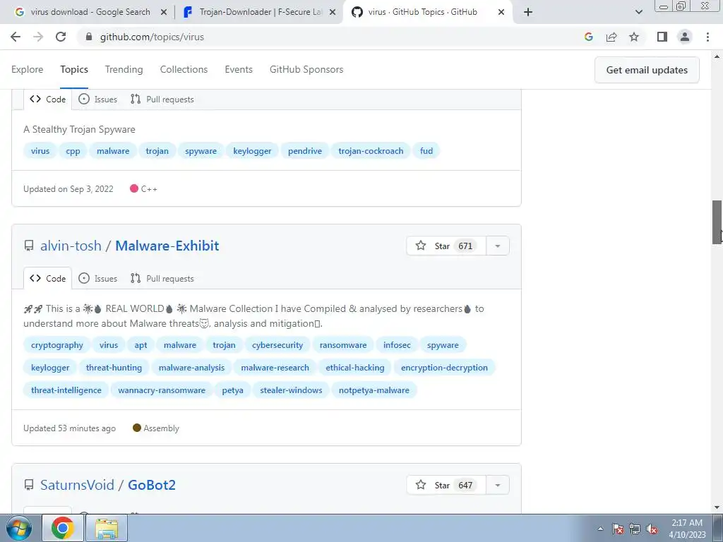
Task: Open Pull requests tab of Malware-Exhibit card
Action: tap(162, 278)
